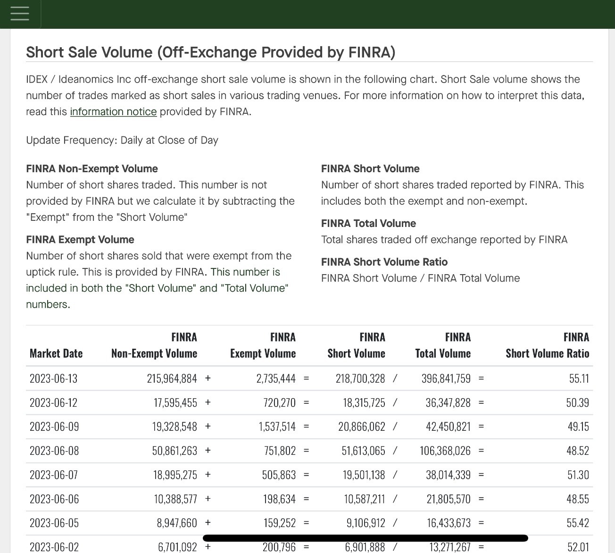This screenshot has height=553, width=615.
Task: Click total volume value 36,347,828
Action: click(449, 403)
